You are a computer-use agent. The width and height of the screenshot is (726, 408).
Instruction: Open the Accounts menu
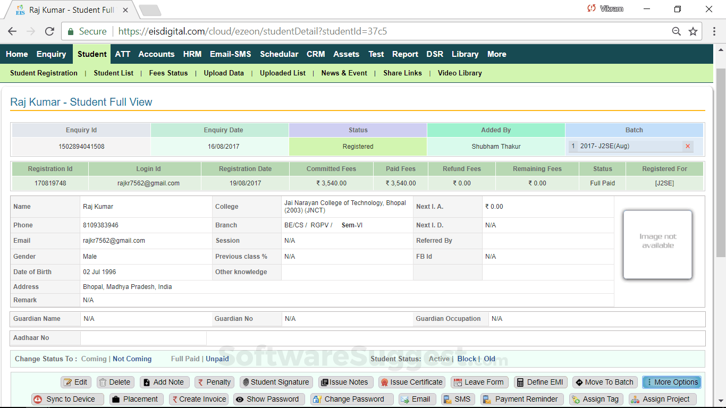pyautogui.click(x=157, y=54)
